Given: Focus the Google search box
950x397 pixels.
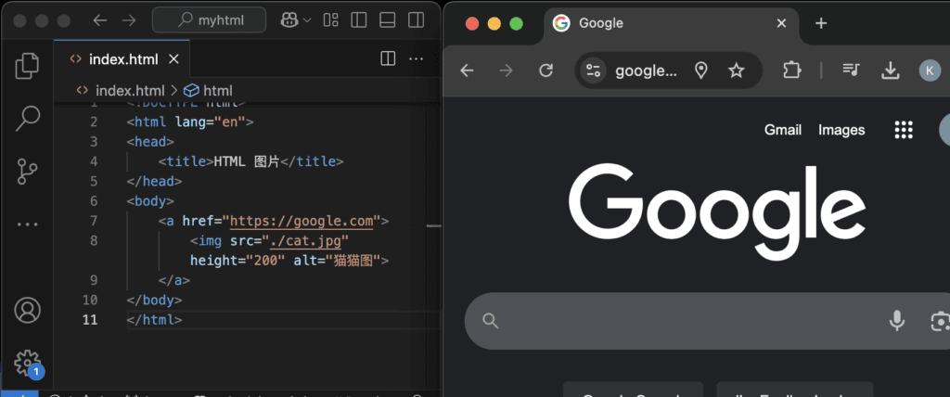Looking at the screenshot, I should [707, 321].
